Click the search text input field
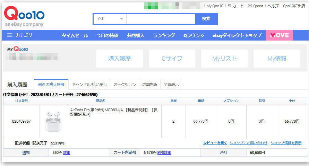 161,19
